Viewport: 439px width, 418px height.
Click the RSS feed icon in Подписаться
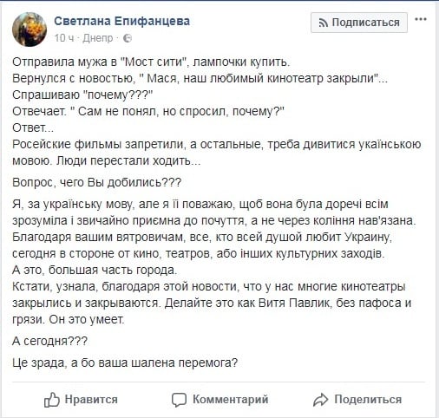(x=324, y=23)
